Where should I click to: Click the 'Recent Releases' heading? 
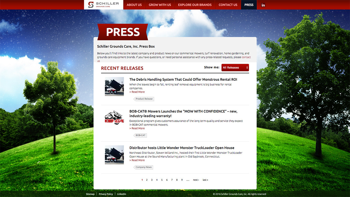[x=122, y=68]
